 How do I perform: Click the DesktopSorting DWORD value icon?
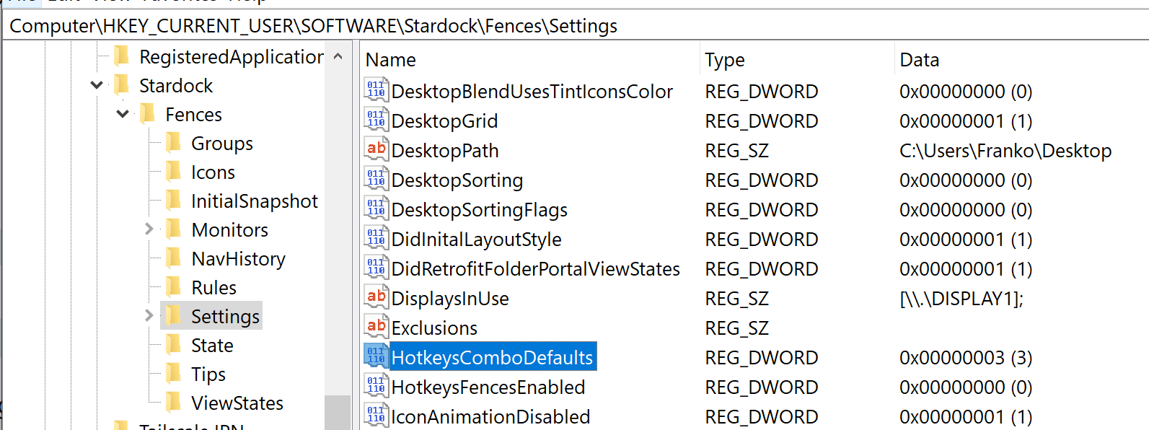[376, 180]
